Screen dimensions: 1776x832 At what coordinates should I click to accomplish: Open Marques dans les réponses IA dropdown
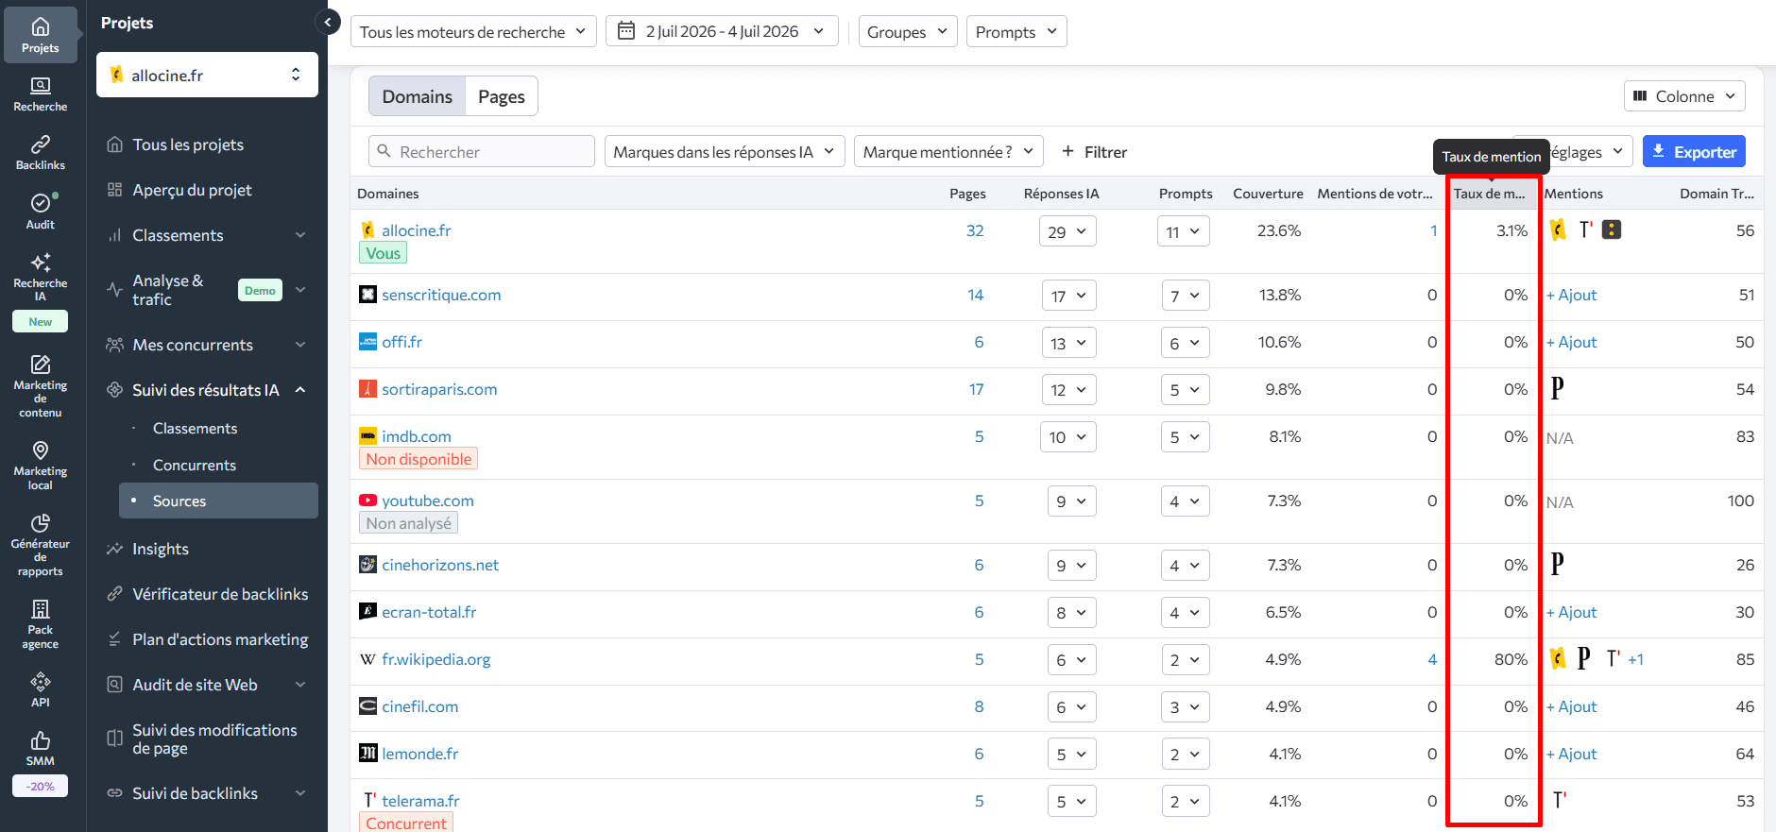click(x=725, y=151)
